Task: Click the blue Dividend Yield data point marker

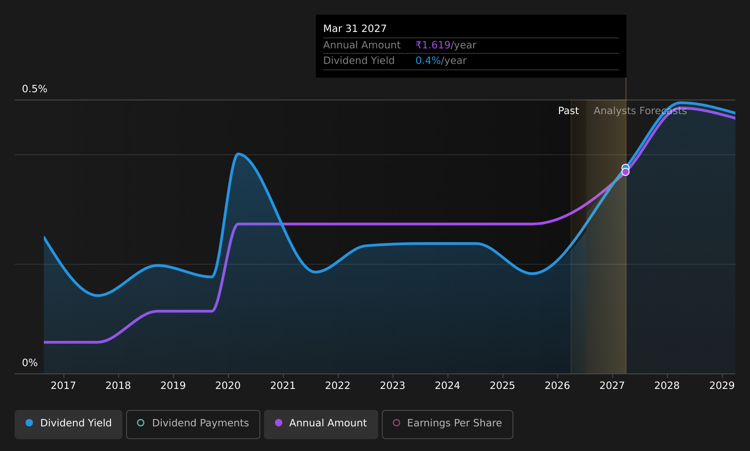Action: point(625,168)
